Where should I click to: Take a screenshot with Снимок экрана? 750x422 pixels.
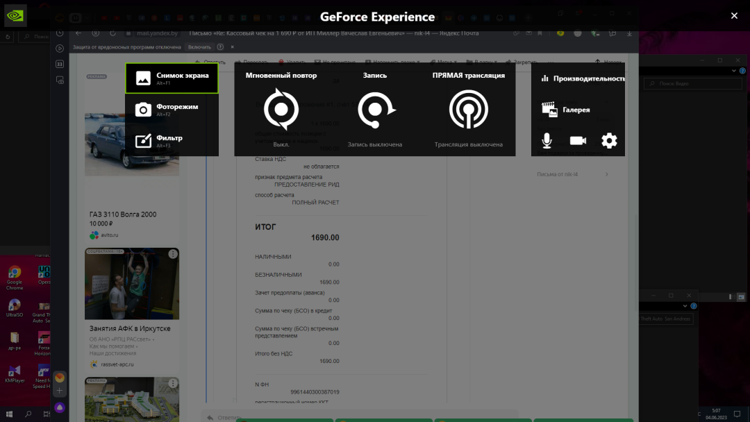pos(172,78)
